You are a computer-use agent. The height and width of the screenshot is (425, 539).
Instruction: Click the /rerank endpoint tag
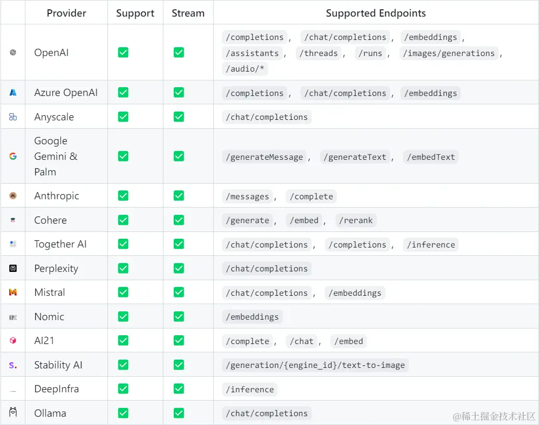(x=356, y=221)
